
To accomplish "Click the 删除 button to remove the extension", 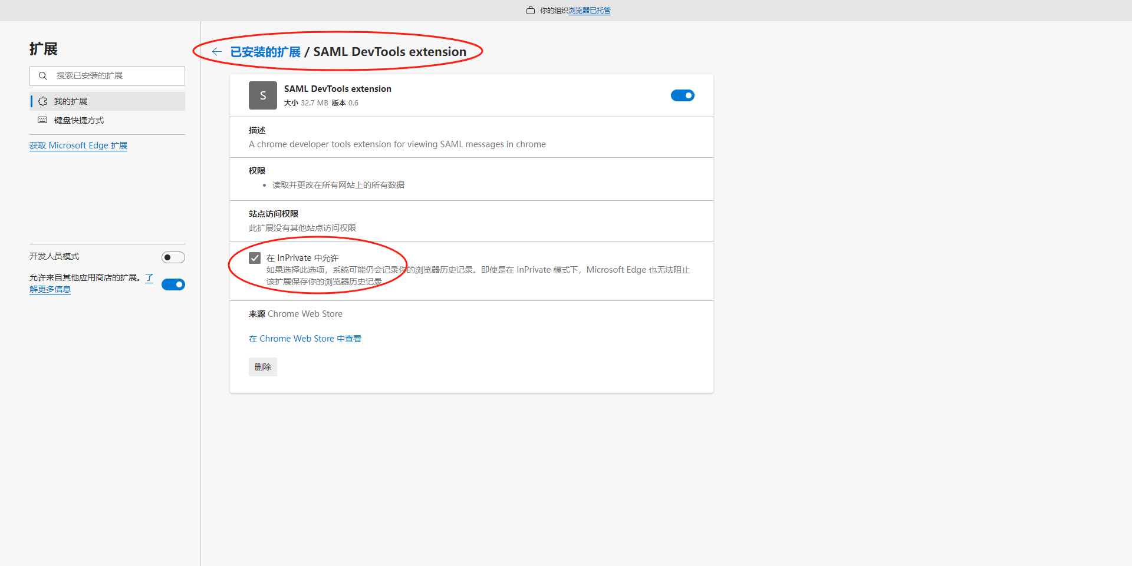I will (x=262, y=366).
